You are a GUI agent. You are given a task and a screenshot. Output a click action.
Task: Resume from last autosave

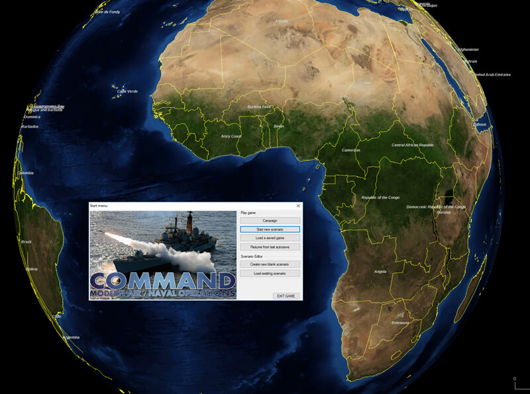coord(270,247)
